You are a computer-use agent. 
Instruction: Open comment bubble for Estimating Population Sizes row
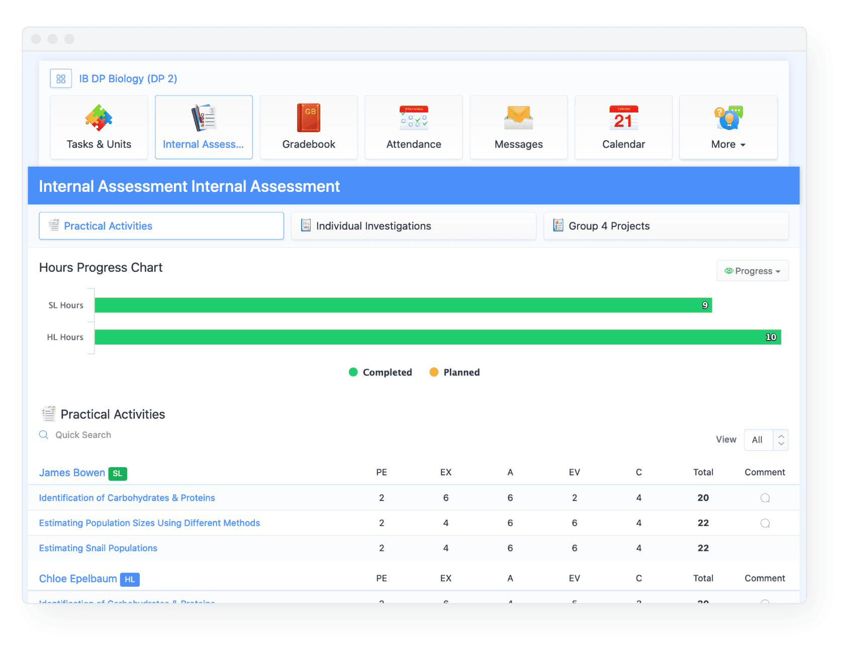(765, 523)
